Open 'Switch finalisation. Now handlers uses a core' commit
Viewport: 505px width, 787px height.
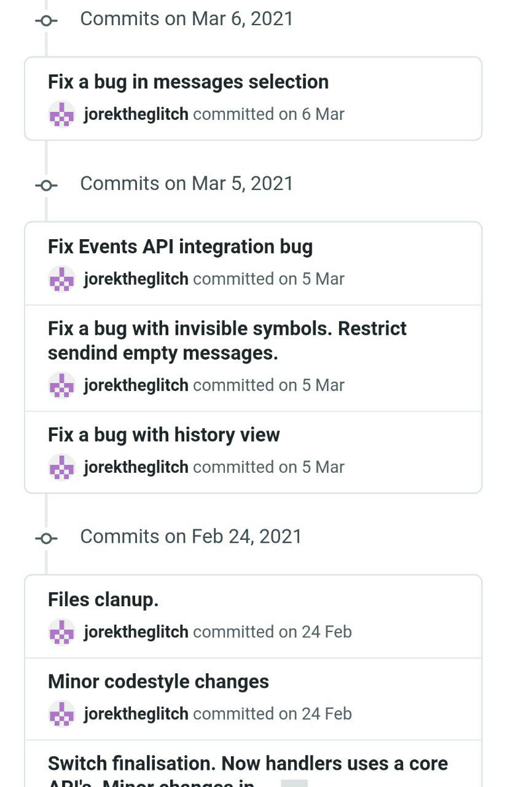(x=248, y=764)
